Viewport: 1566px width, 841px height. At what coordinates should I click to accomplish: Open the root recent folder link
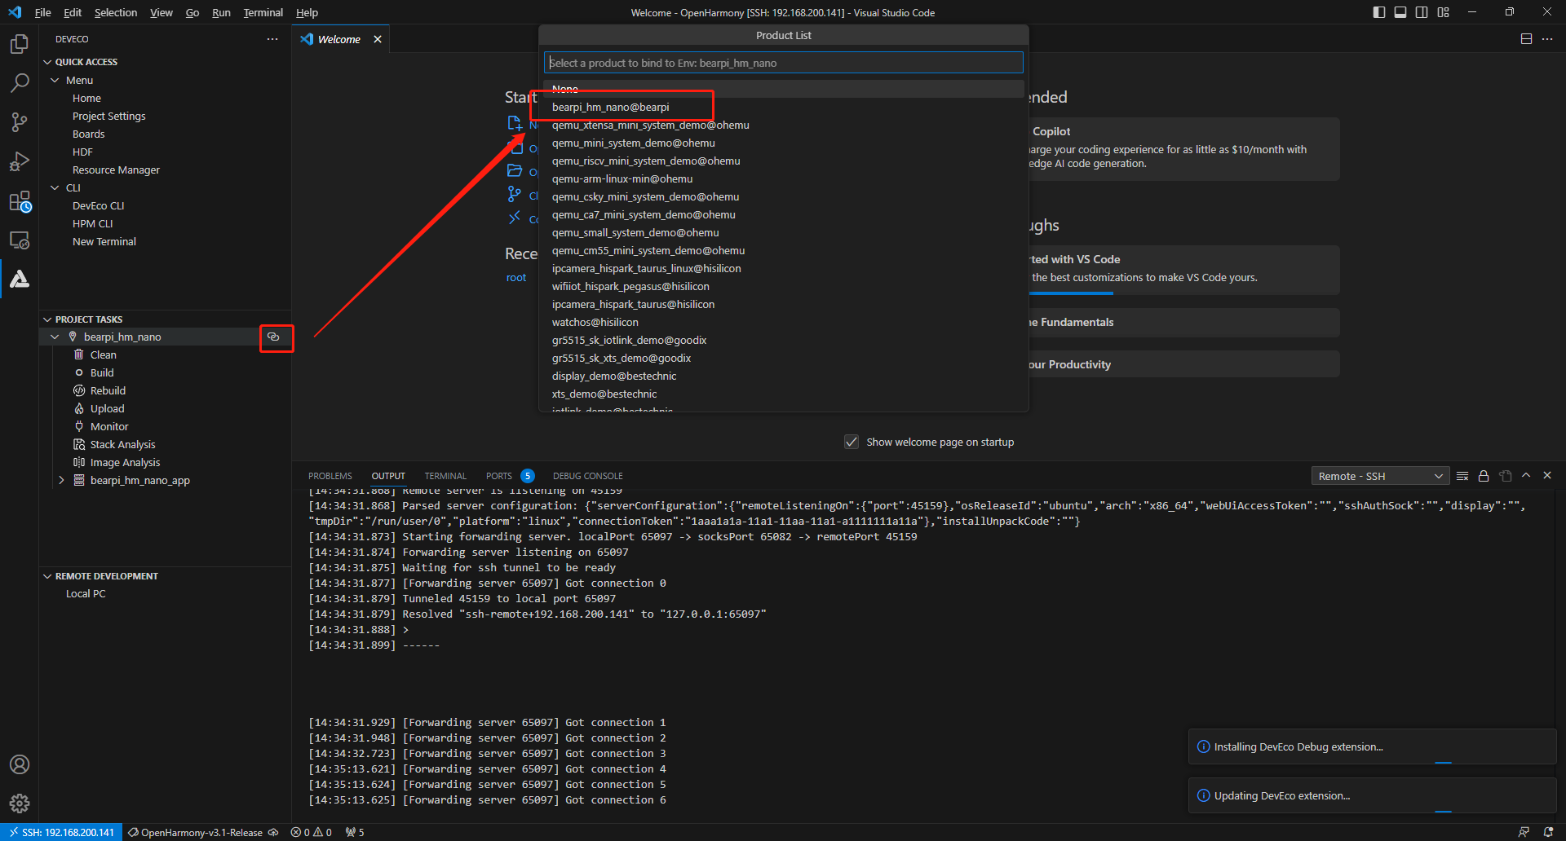pos(516,278)
